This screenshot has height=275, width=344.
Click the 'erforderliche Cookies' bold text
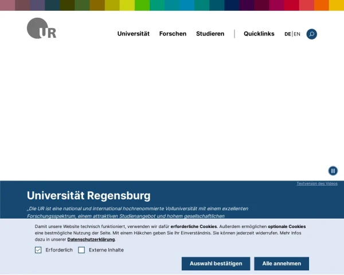point(194,226)
